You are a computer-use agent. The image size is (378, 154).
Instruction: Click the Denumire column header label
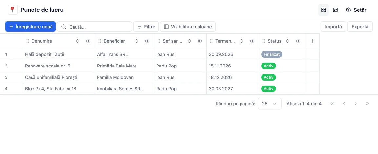(x=42, y=41)
